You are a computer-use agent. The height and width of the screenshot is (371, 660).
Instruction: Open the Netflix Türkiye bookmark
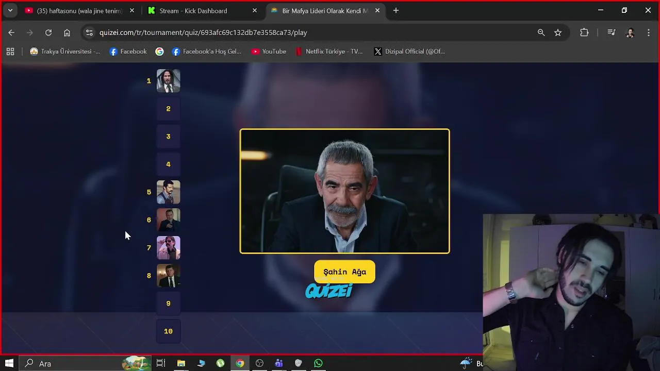[329, 52]
